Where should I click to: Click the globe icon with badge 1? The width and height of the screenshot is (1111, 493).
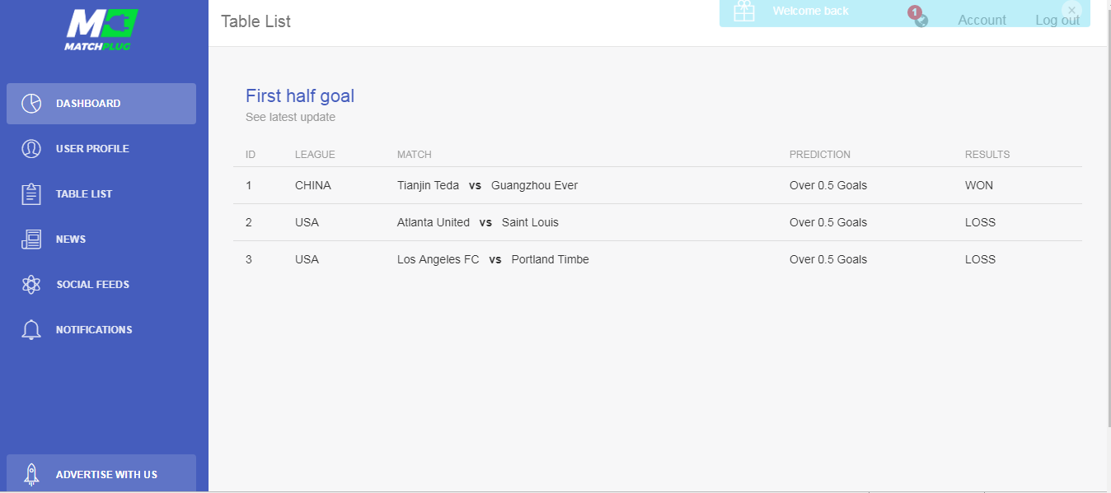(x=921, y=20)
